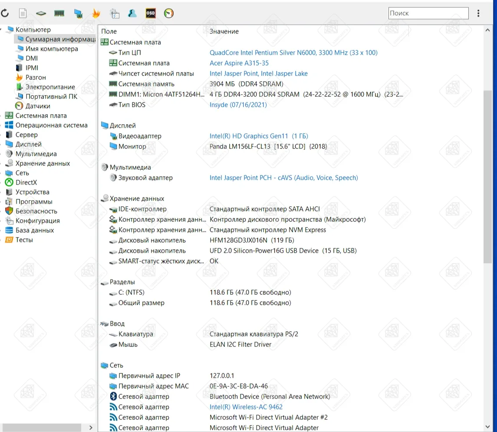Open Датчики sensor tree item

(x=38, y=106)
